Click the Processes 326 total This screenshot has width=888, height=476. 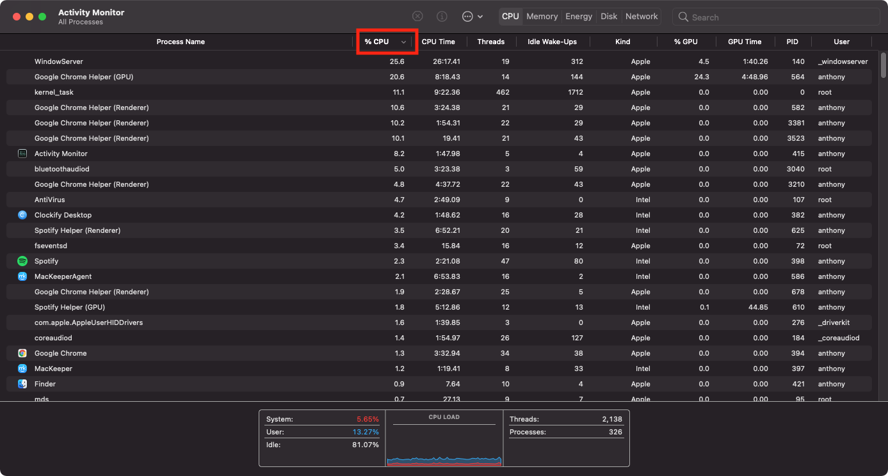click(616, 432)
